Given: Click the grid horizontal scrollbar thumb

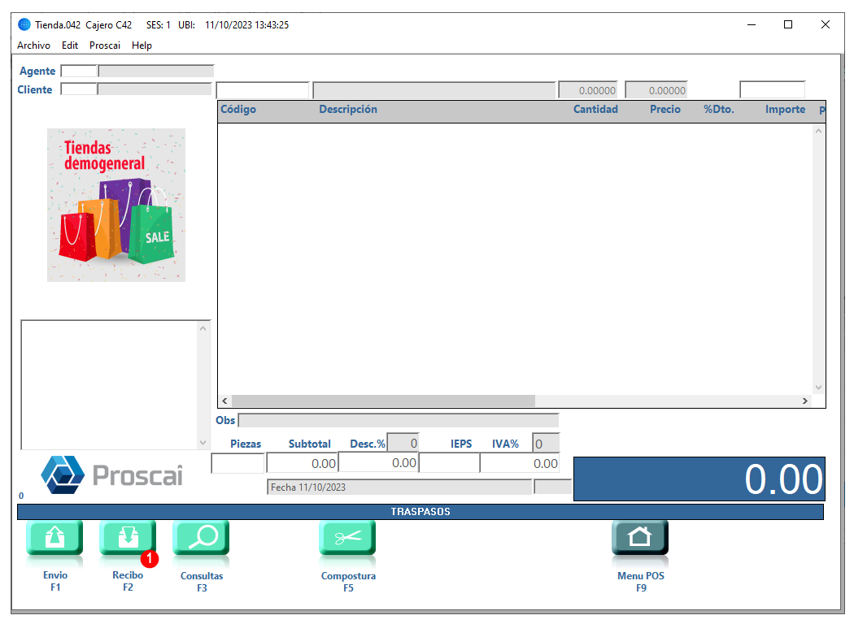Looking at the screenshot, I should point(383,401).
